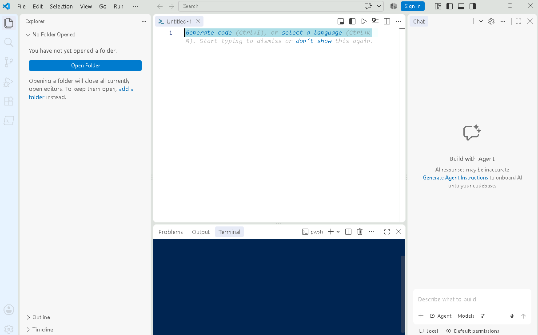538x335 pixels.
Task: Click the new terminal plus icon
Action: tap(331, 232)
